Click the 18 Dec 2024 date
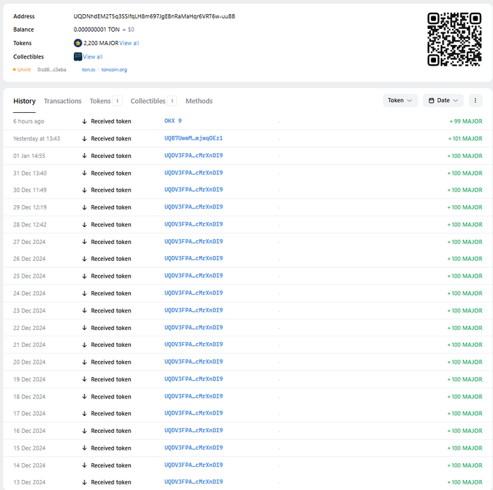This screenshot has height=490, width=493. click(x=30, y=396)
